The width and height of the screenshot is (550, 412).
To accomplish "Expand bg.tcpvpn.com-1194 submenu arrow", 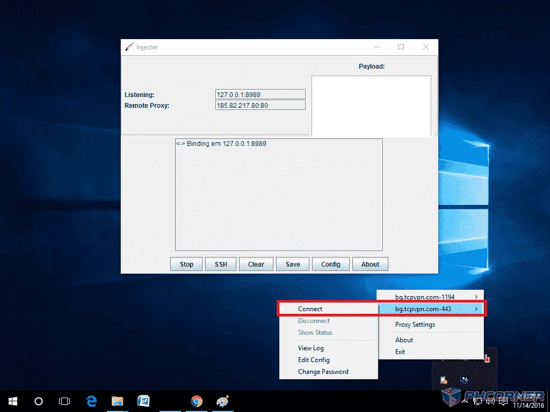I will (x=476, y=297).
